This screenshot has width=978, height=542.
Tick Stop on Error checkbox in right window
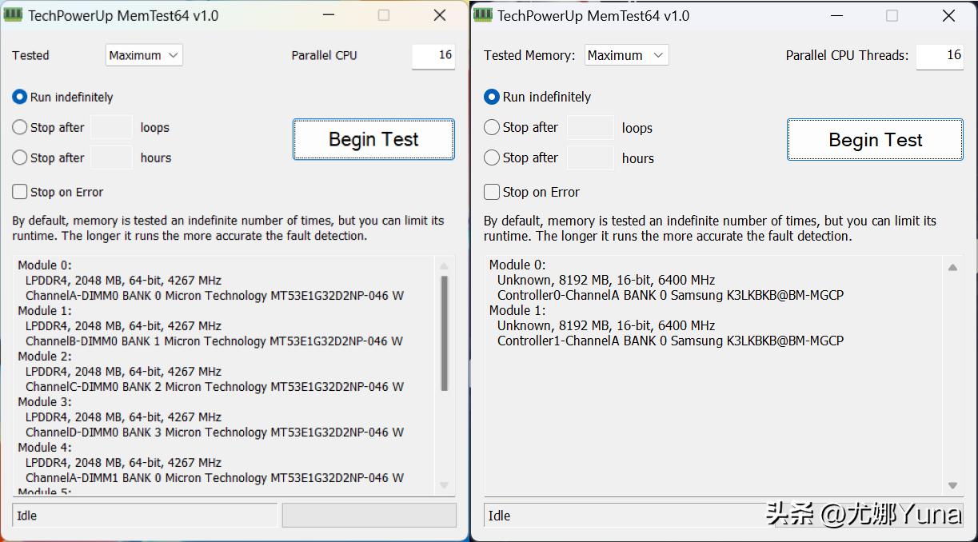pyautogui.click(x=493, y=192)
